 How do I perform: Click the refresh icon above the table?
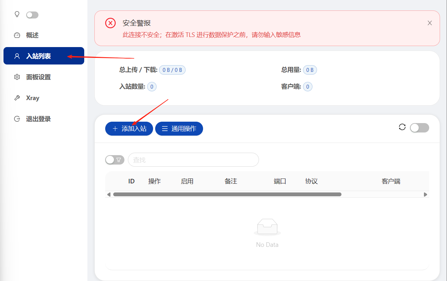(402, 127)
